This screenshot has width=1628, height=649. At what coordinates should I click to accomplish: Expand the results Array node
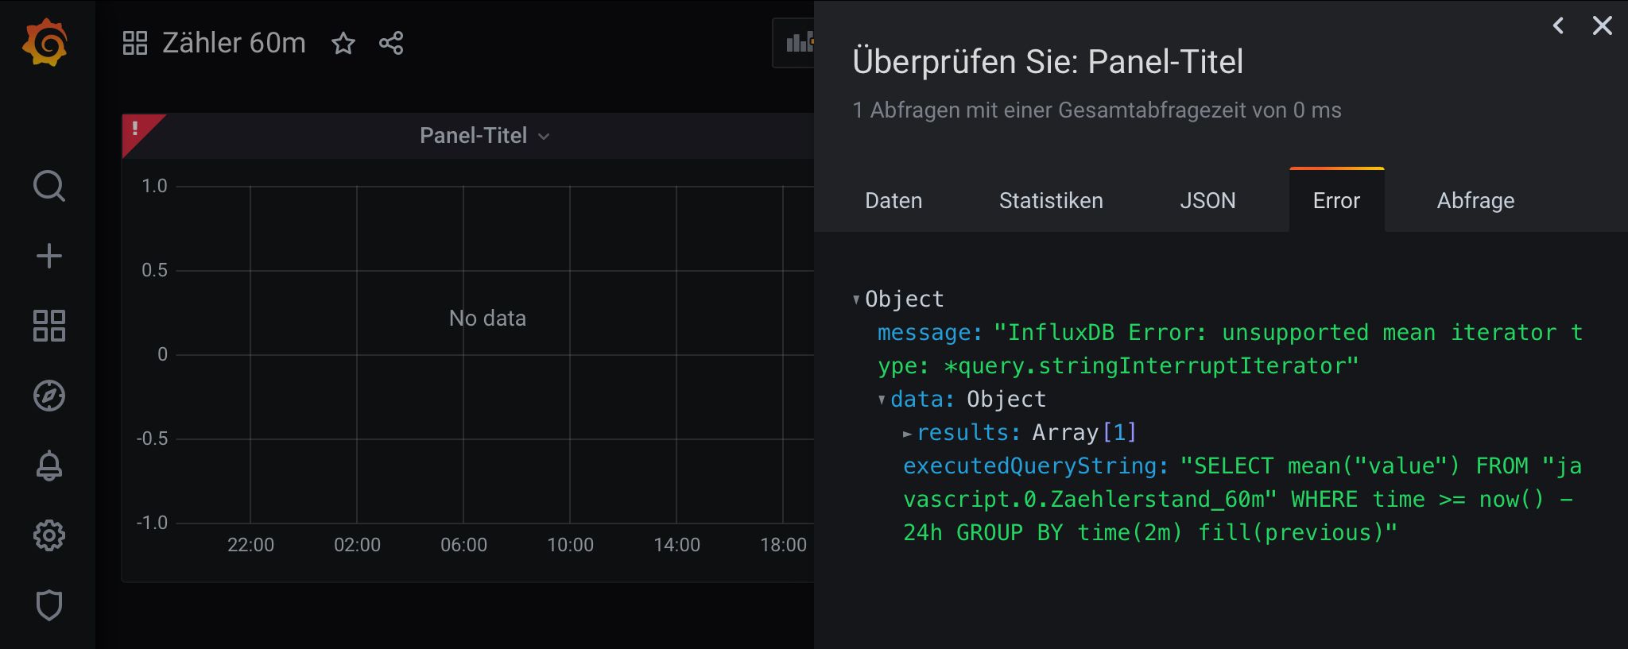907,433
